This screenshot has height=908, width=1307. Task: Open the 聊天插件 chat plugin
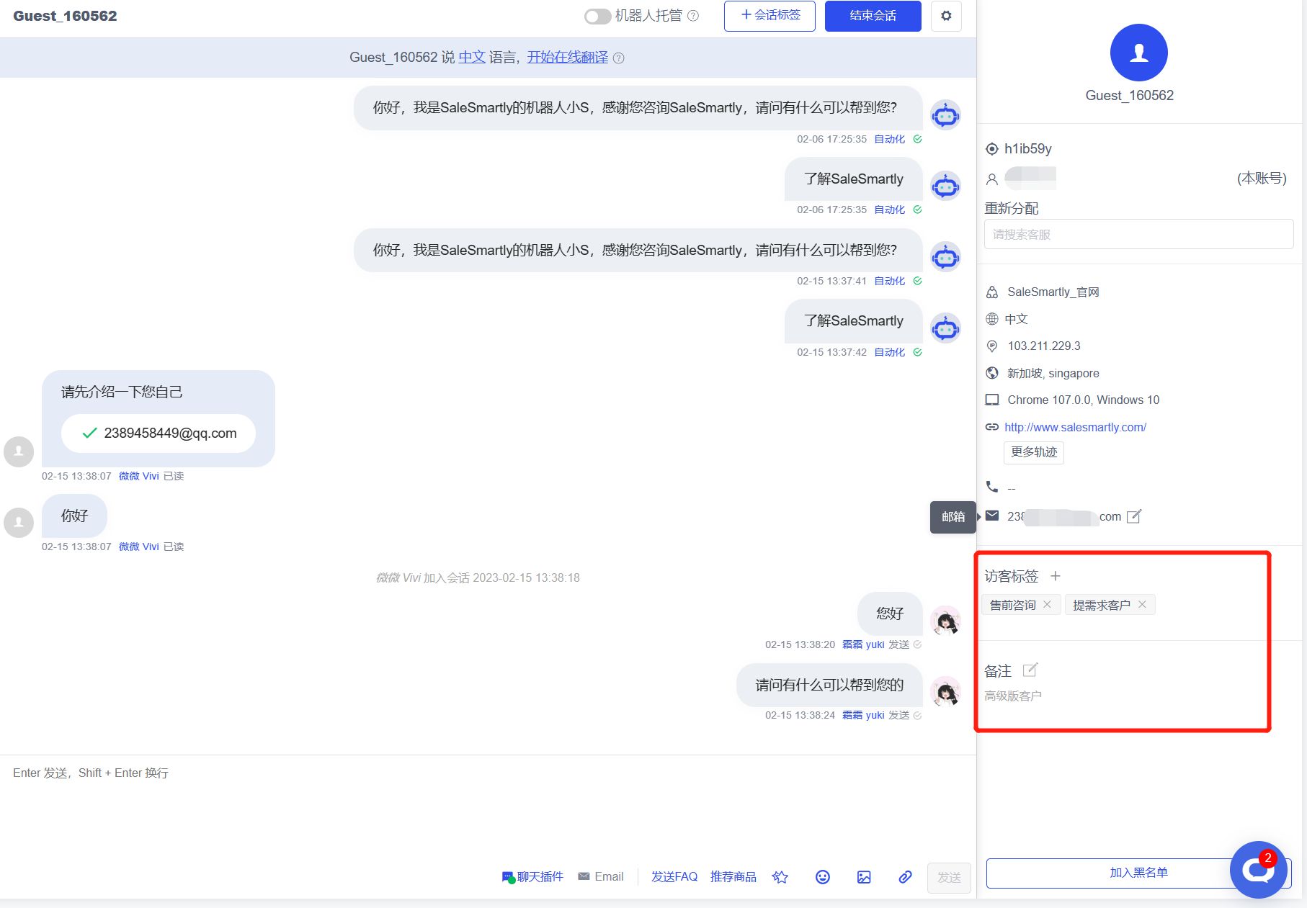[x=532, y=876]
